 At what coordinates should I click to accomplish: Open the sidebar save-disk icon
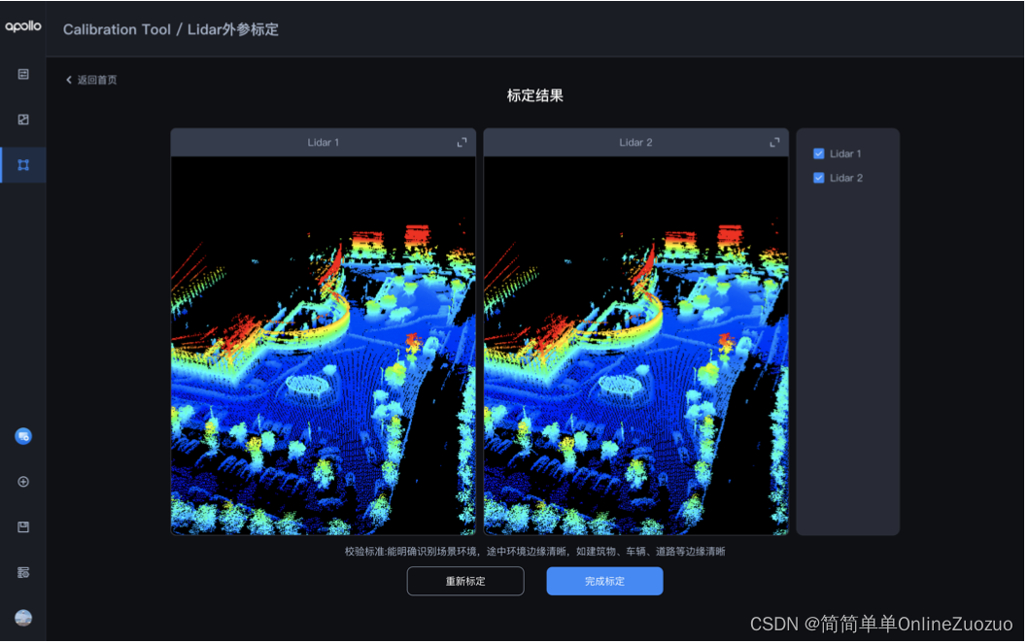[23, 527]
